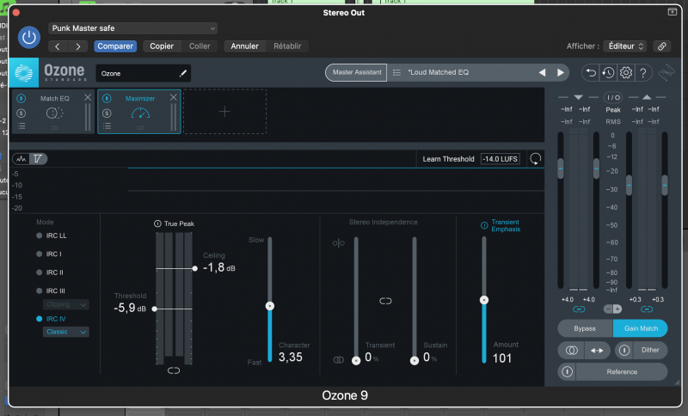The image size is (688, 416).
Task: Open the preset list browser icon
Action: coord(396,73)
